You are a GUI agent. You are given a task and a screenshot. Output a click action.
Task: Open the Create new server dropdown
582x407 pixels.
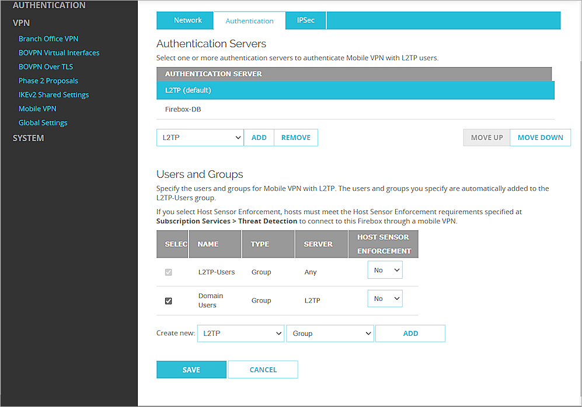coord(241,333)
